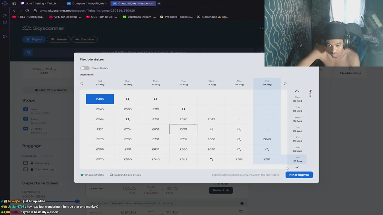
Task: Uncheck the 1 stop checkbox
Action: (25, 119)
